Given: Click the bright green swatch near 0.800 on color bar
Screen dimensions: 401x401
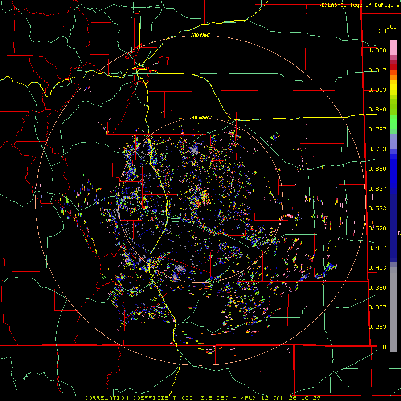Looking at the screenshot, I should click(x=393, y=122).
